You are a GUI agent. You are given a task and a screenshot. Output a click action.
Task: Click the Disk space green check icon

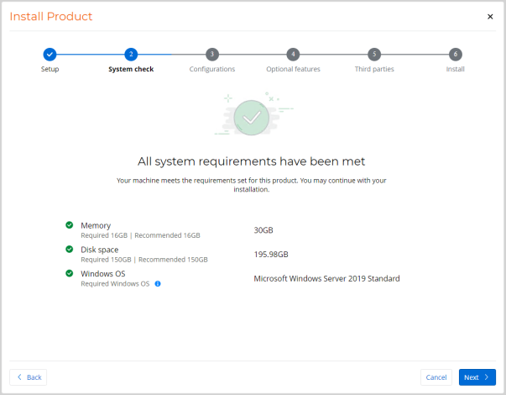[70, 250]
